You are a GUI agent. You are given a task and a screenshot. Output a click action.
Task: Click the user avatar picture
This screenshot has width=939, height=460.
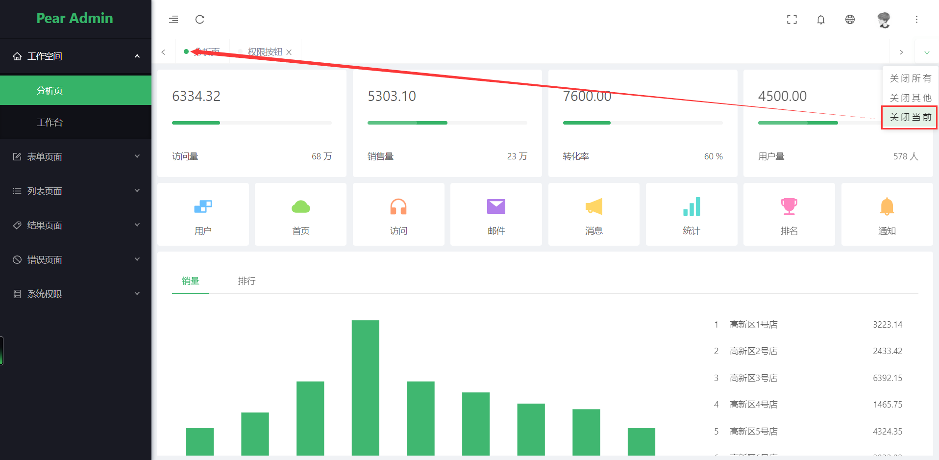[x=884, y=20]
